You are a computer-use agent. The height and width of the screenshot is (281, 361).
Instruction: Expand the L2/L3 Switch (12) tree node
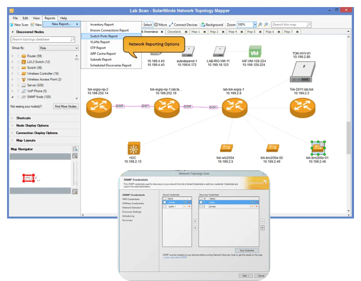click(12, 62)
